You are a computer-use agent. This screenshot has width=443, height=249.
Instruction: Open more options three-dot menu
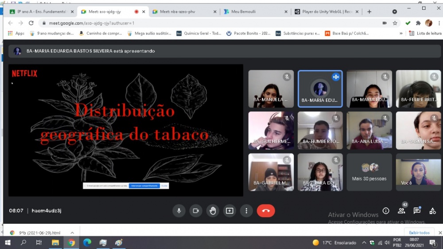(246, 211)
